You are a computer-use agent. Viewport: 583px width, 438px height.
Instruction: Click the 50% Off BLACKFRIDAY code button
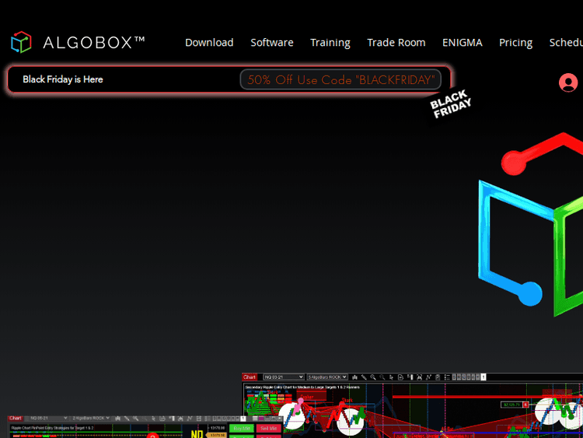(340, 79)
